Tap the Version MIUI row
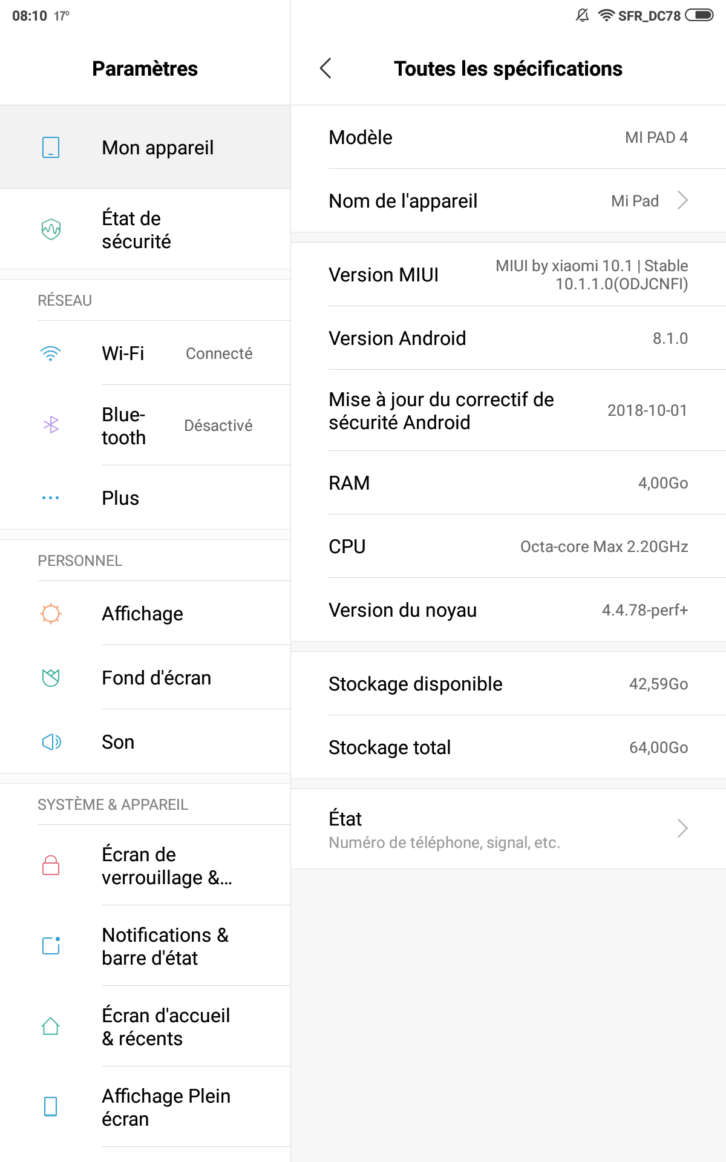This screenshot has height=1162, width=726. pos(508,275)
